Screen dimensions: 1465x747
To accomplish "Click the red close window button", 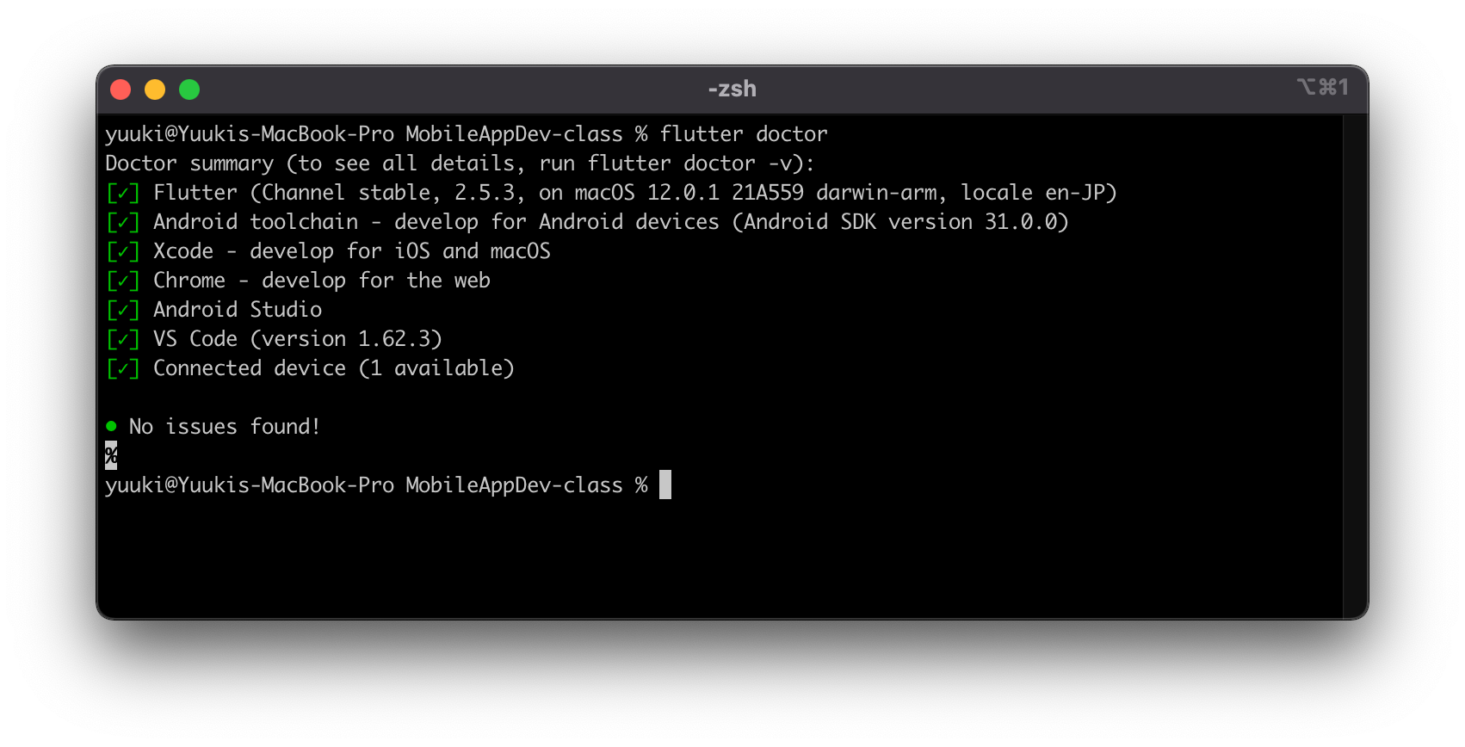I will click(121, 90).
